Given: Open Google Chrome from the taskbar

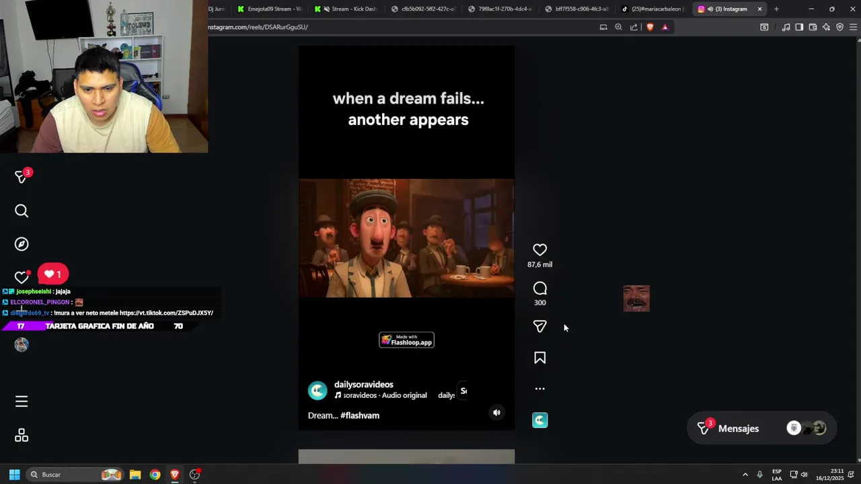Looking at the screenshot, I should tap(155, 475).
